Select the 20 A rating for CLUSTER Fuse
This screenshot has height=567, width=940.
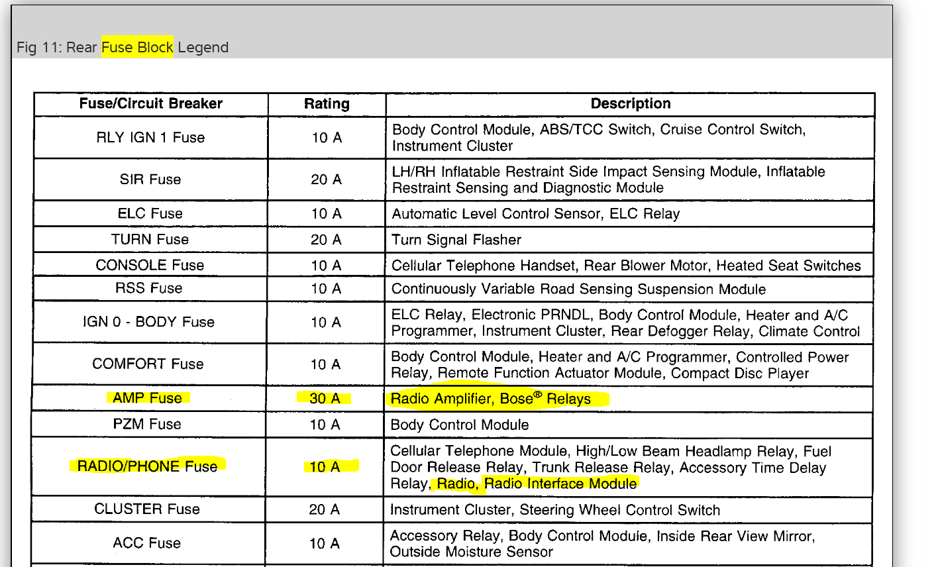point(325,509)
